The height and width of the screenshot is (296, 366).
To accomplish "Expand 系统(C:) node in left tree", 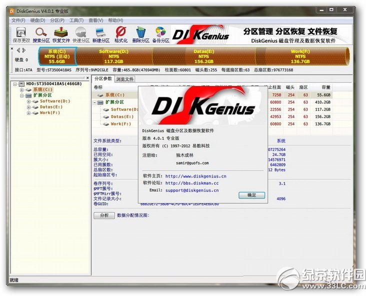I will click(21, 89).
